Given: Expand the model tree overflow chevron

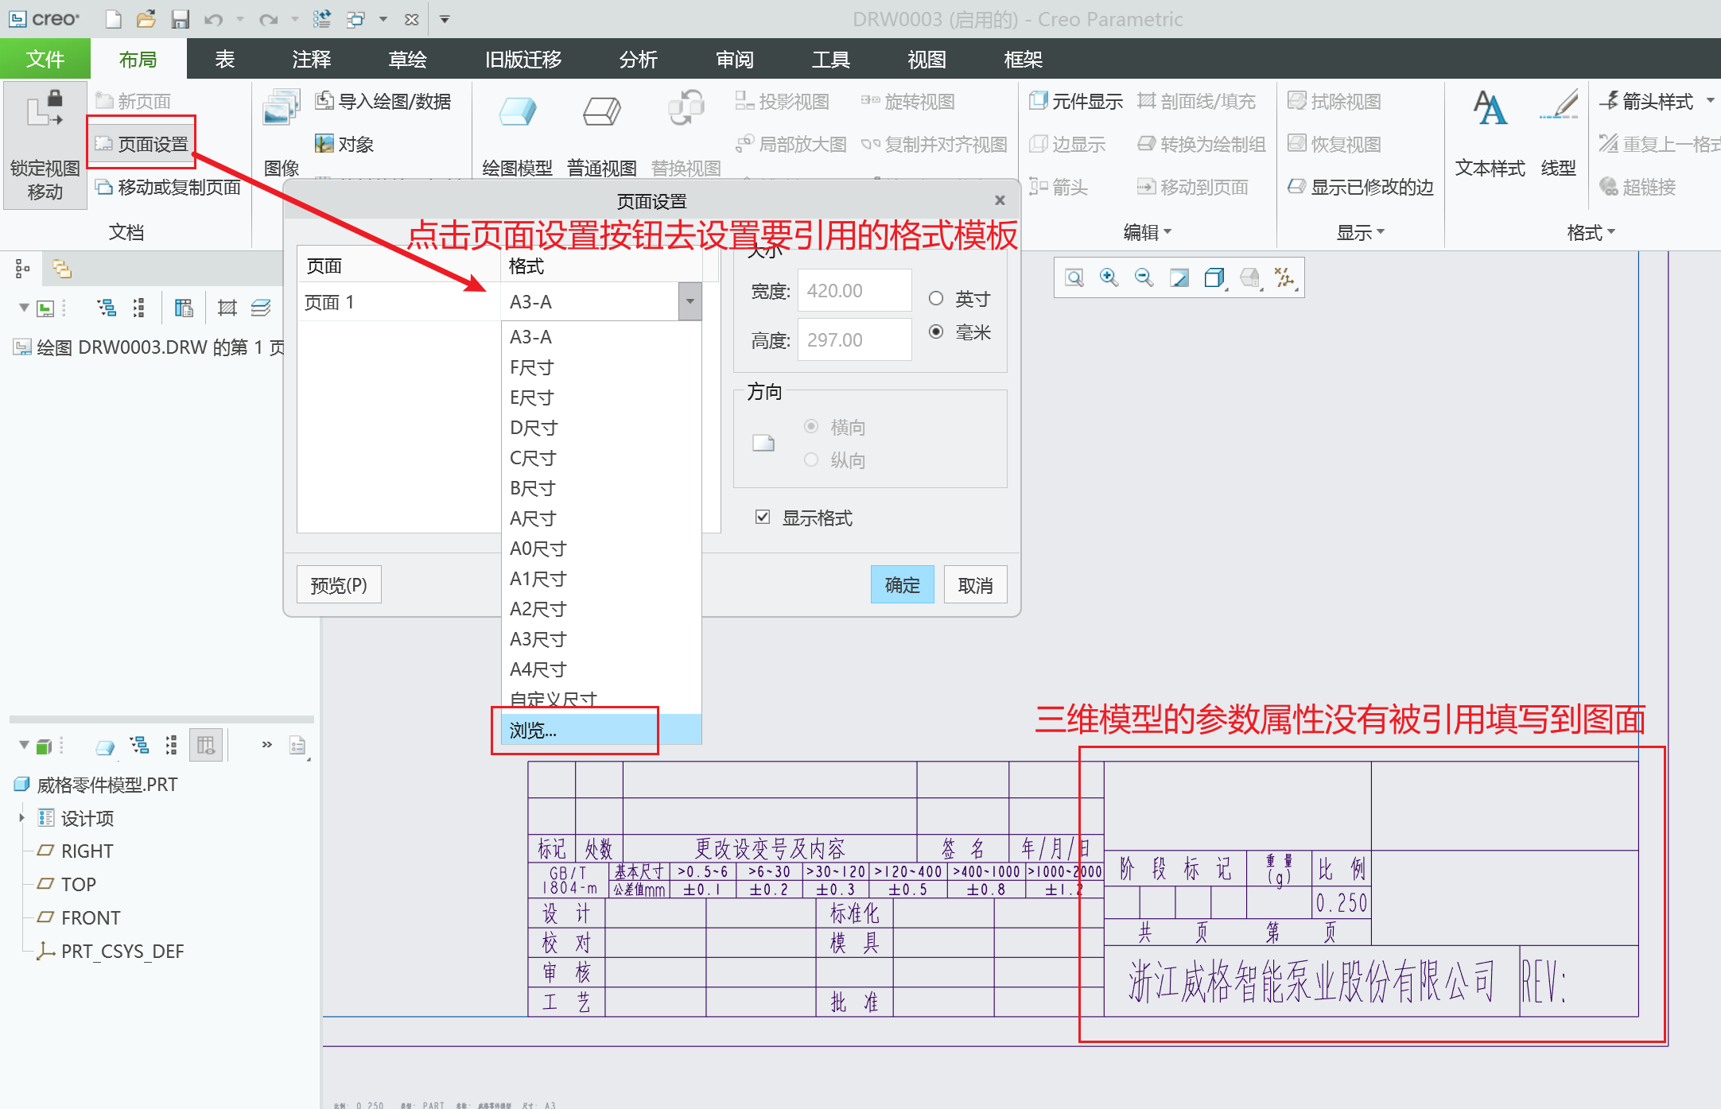Looking at the screenshot, I should click(267, 745).
